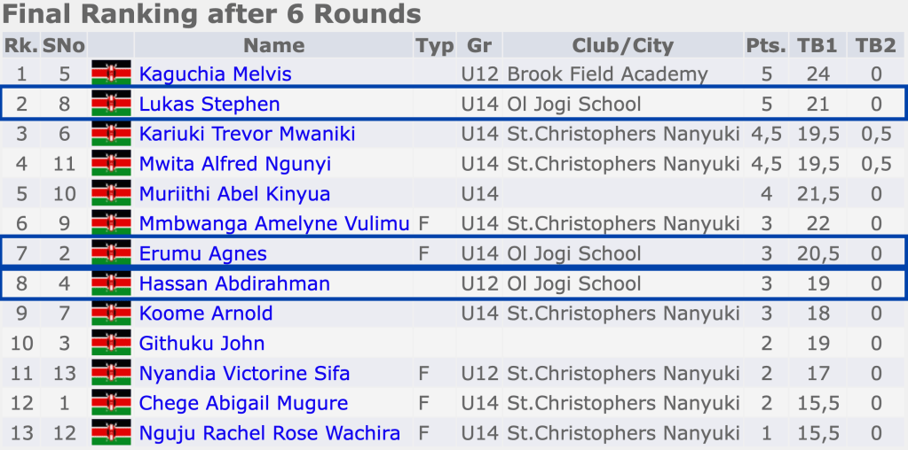The height and width of the screenshot is (450, 908).
Task: Click the flag icon for Muriithi Abel Kinyua
Action: [x=111, y=194]
